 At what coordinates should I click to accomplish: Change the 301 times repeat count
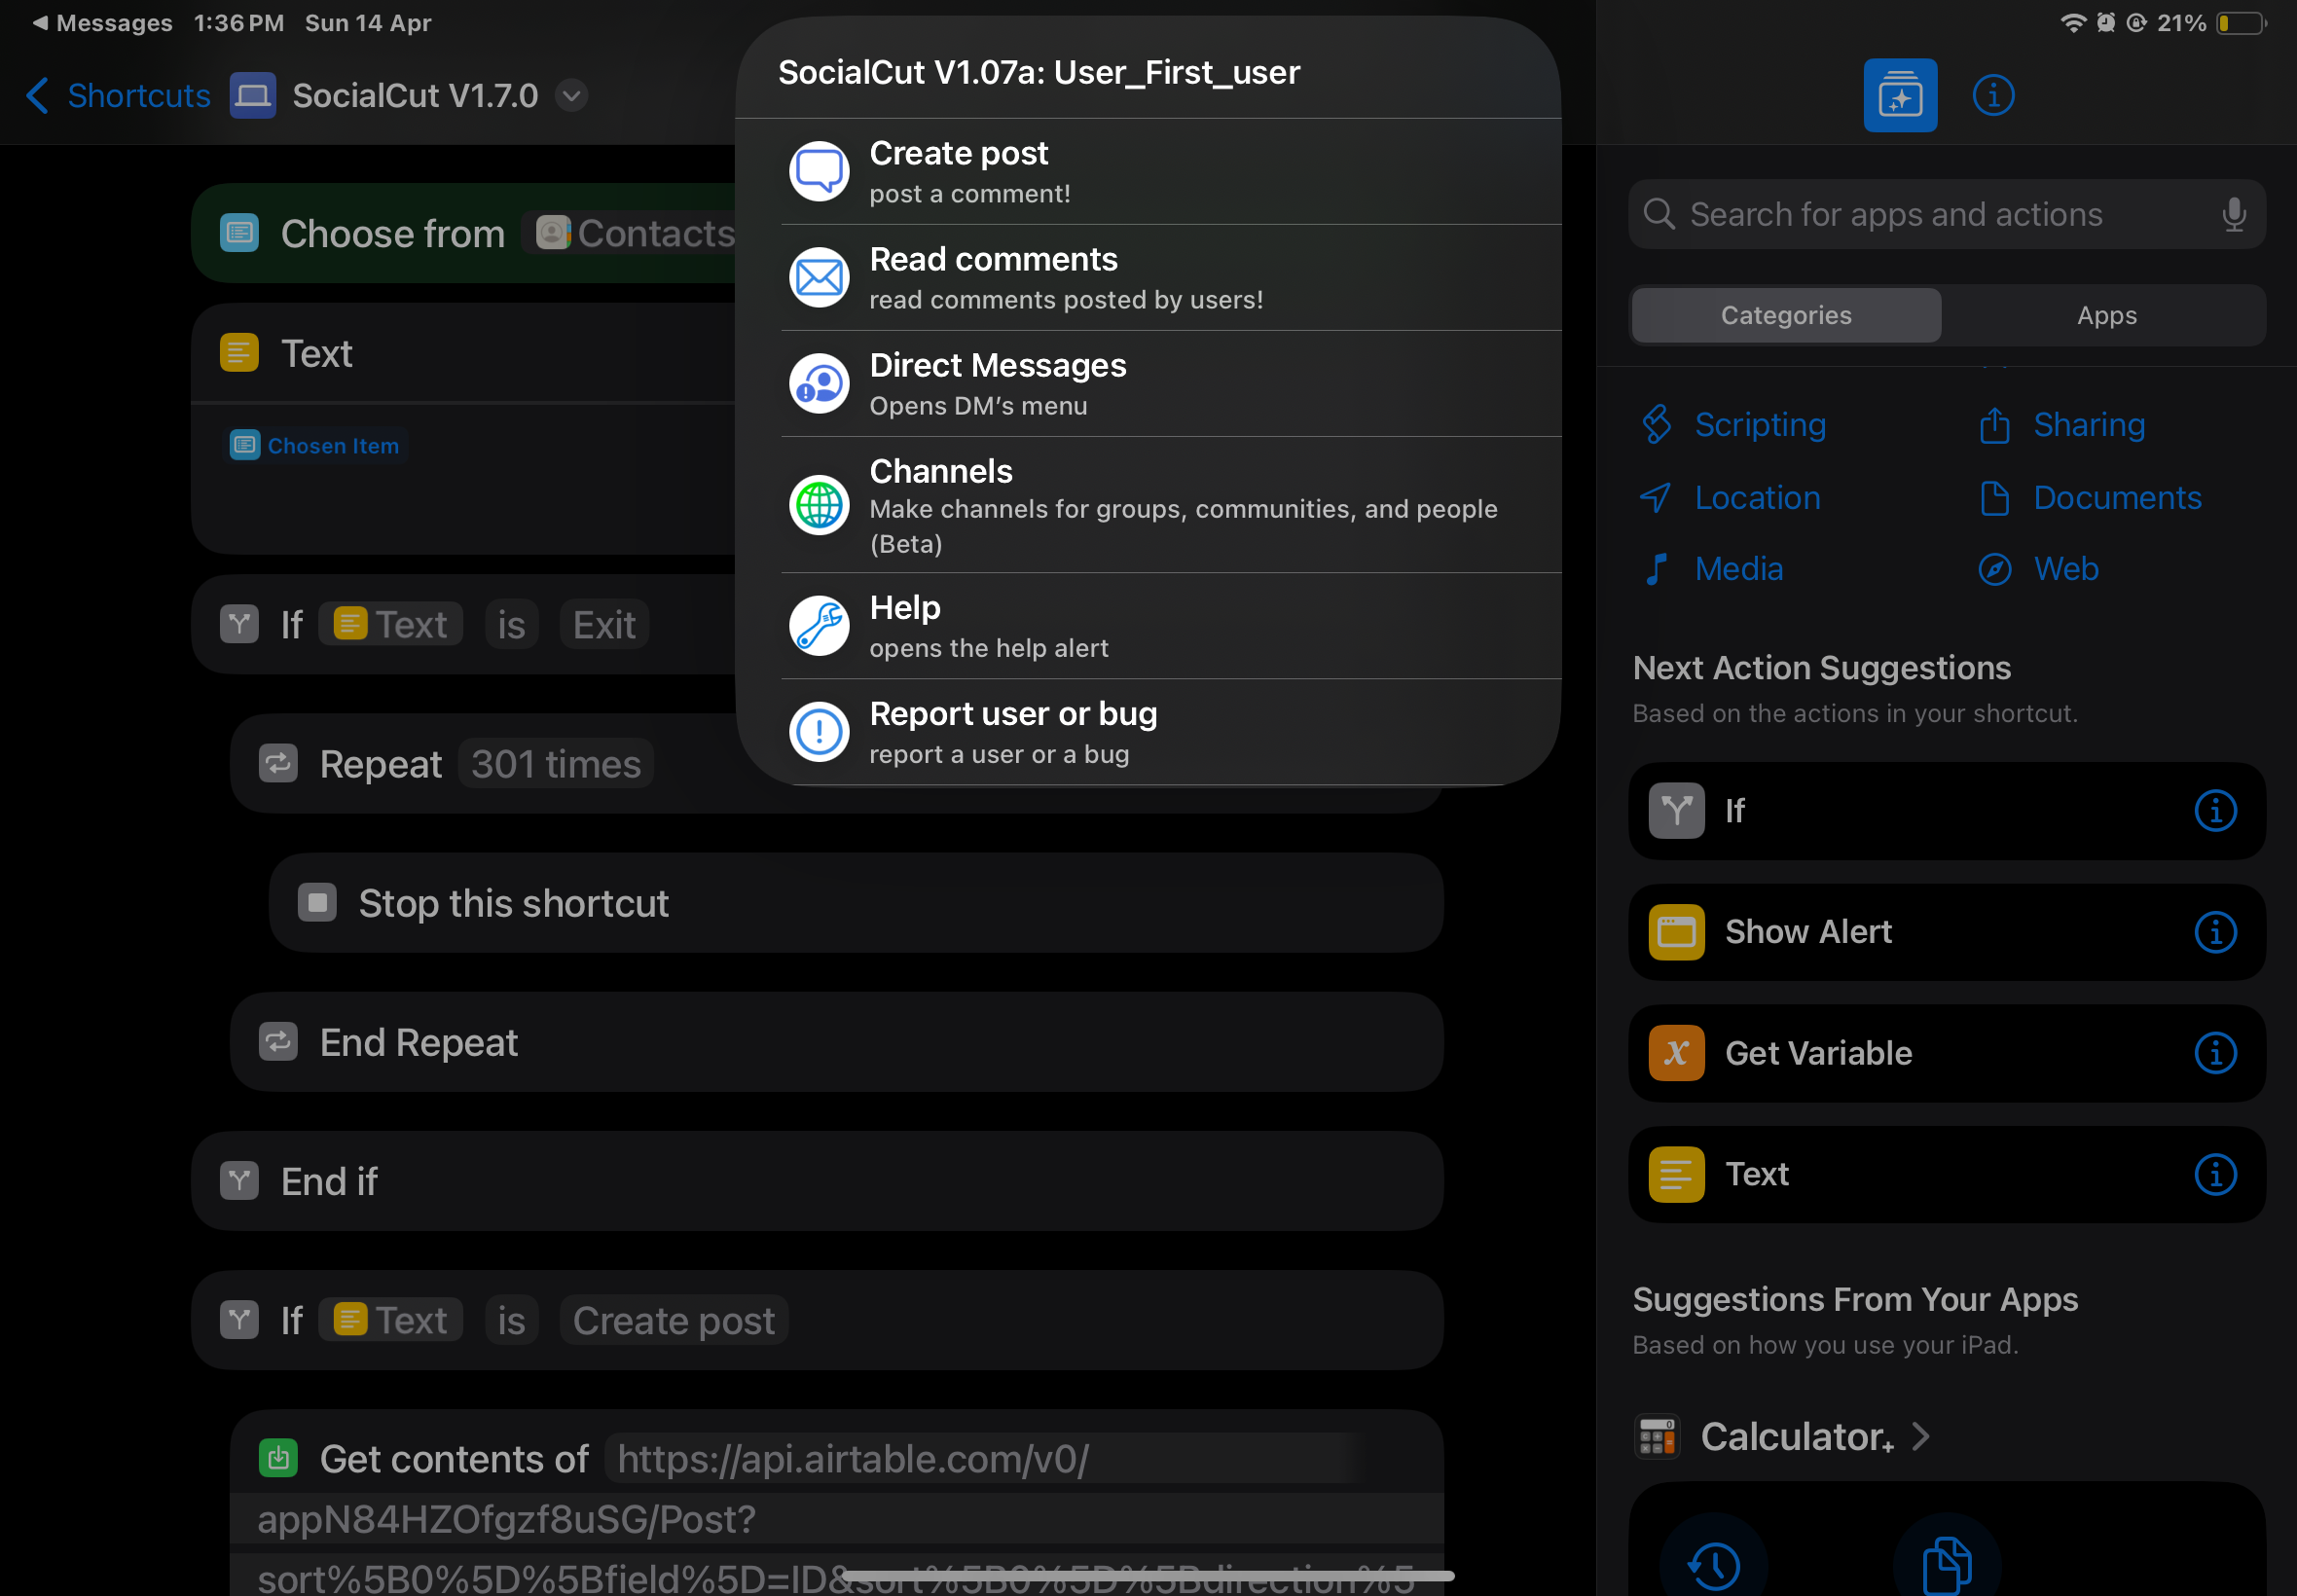(x=556, y=764)
